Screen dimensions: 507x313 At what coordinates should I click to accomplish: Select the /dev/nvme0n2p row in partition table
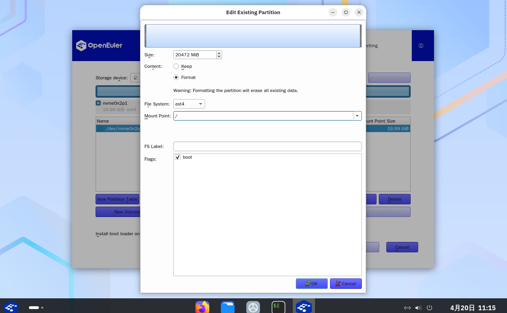pos(118,129)
